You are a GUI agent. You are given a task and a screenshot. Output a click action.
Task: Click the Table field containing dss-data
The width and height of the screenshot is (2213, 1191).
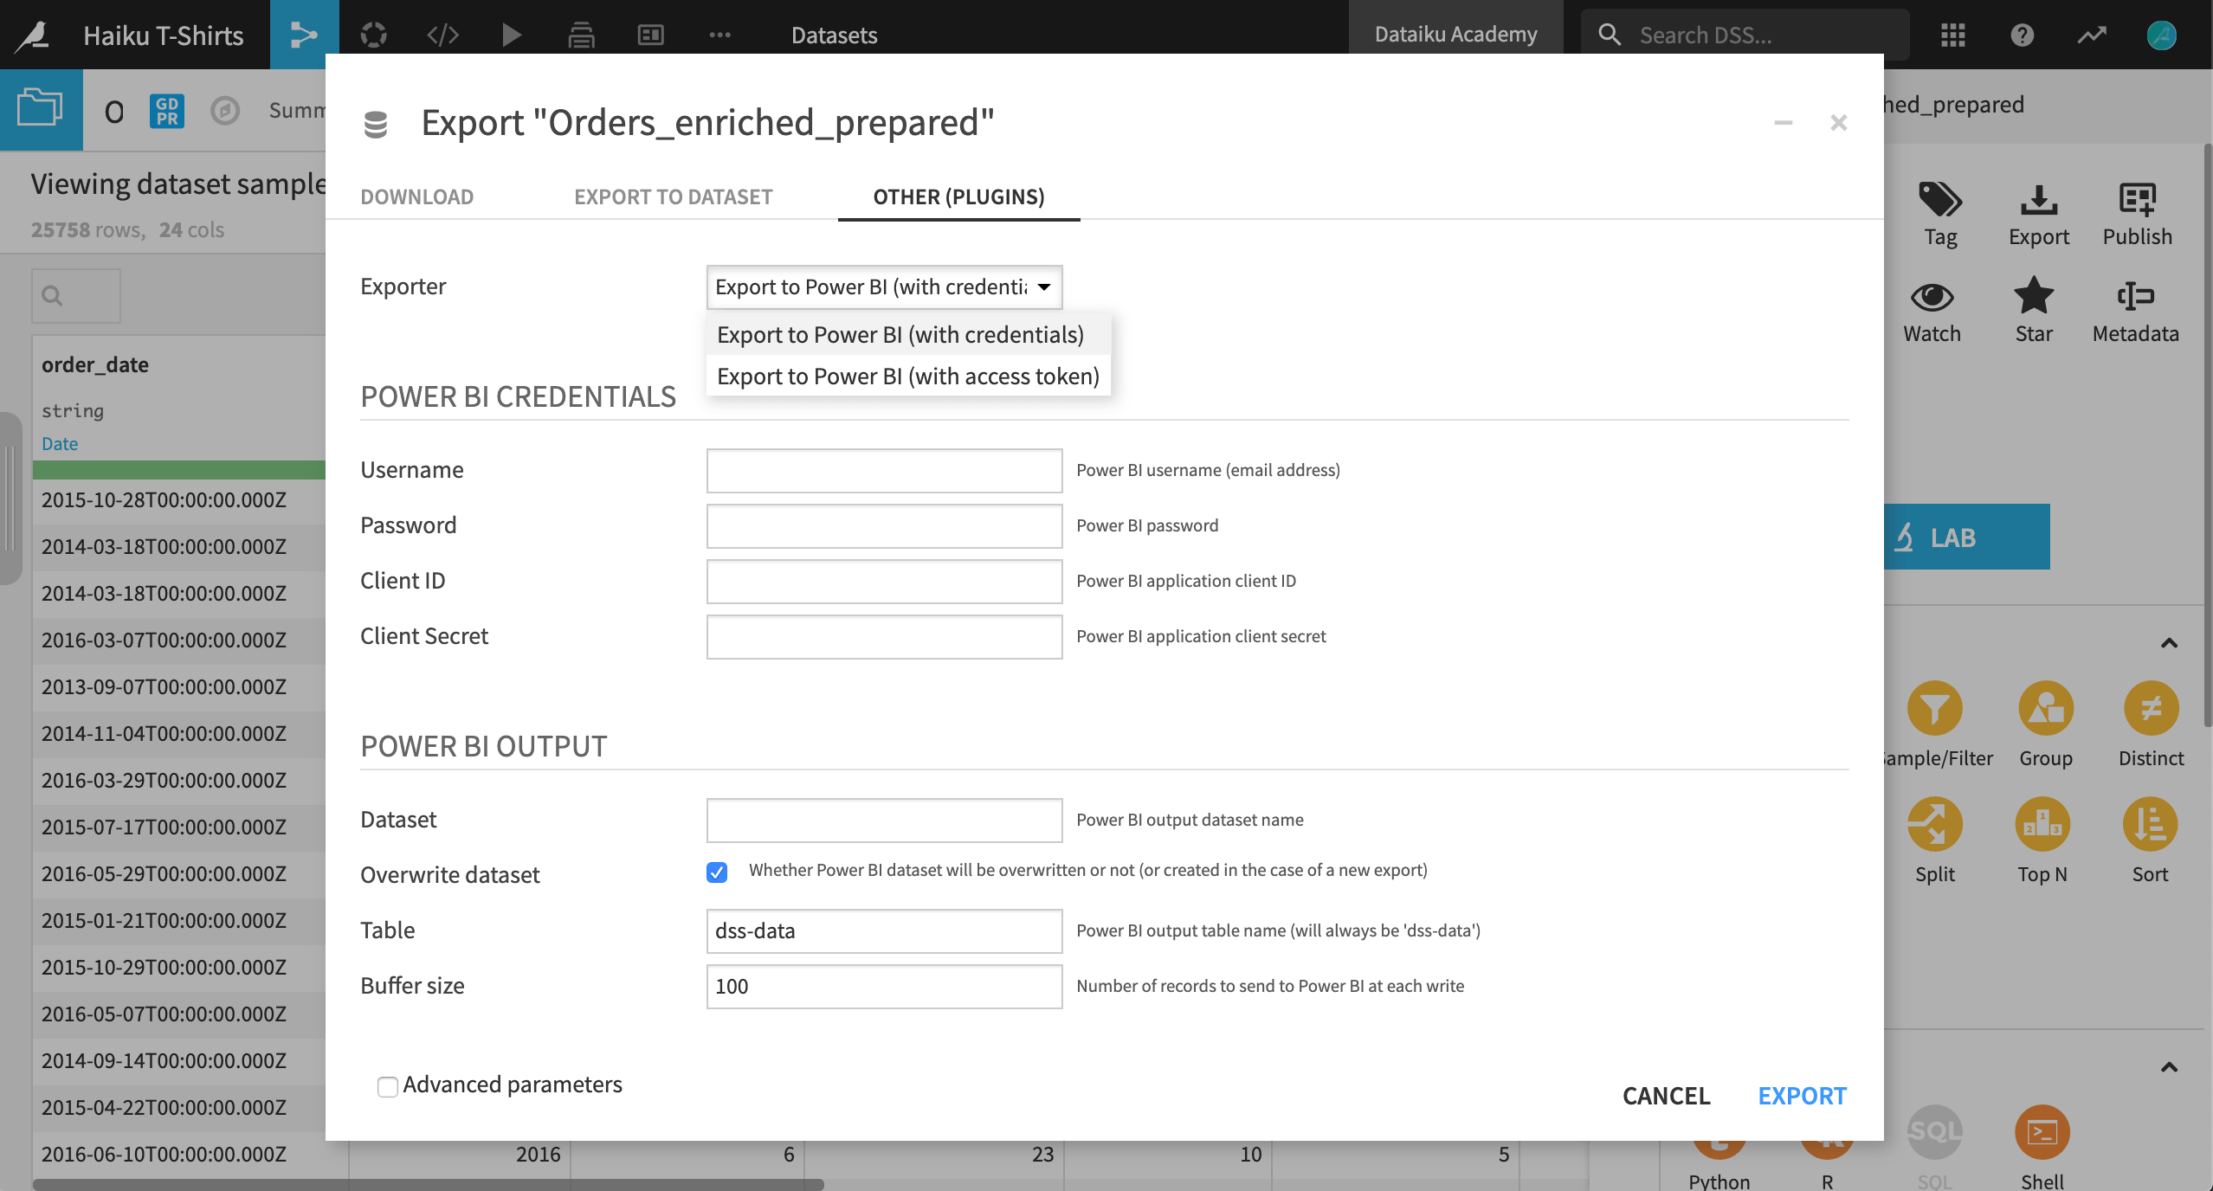[884, 930]
